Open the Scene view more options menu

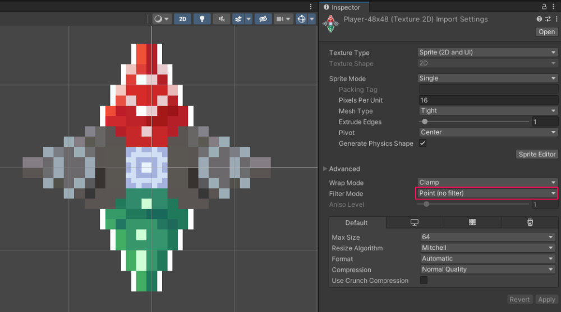(311, 6)
